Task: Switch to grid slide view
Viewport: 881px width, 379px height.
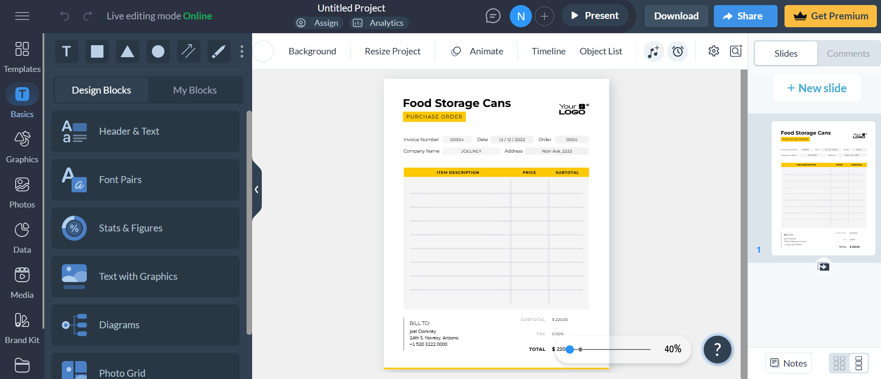Action: pos(839,363)
